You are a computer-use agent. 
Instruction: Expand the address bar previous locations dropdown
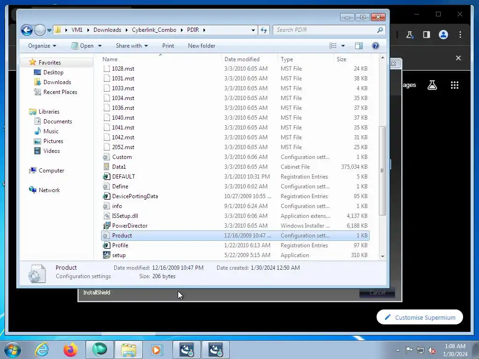tap(253, 30)
